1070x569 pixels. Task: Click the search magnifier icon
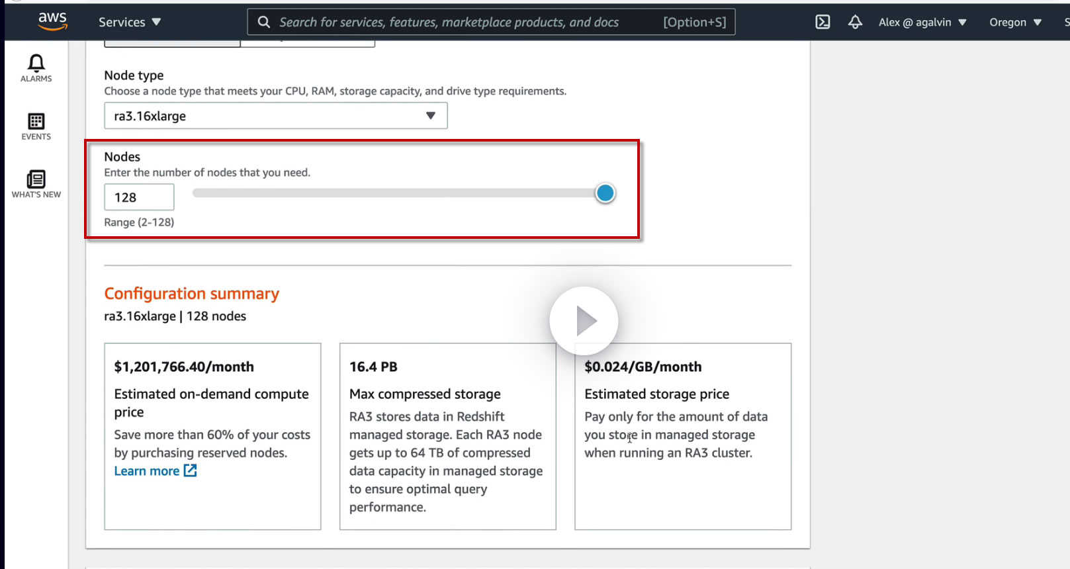coord(264,22)
